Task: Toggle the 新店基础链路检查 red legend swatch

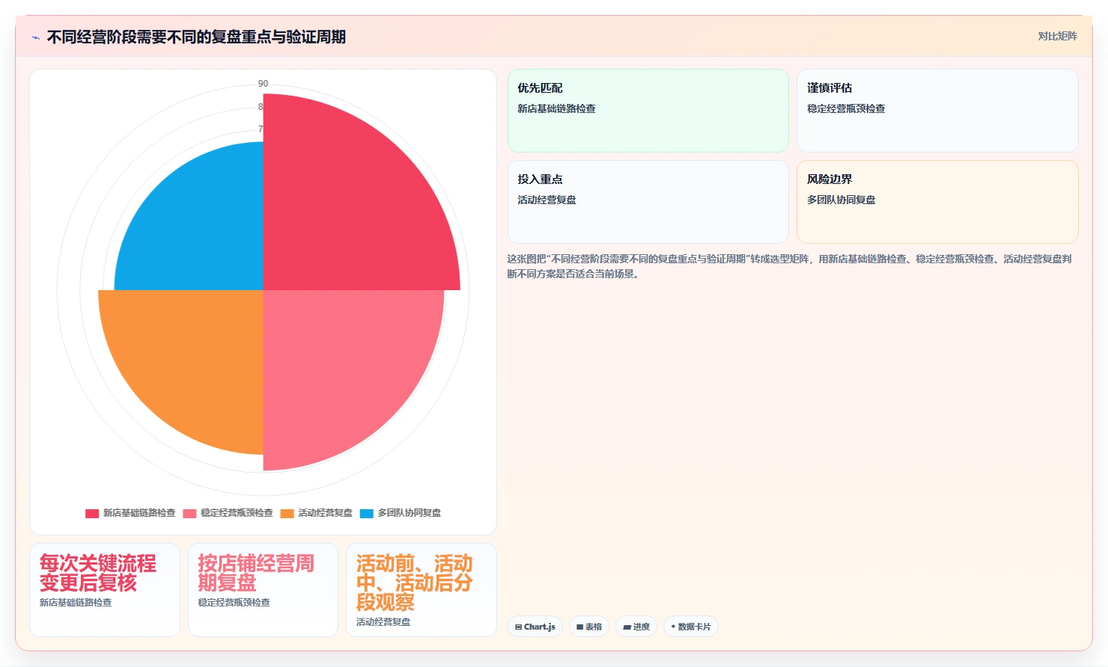Action: [92, 513]
